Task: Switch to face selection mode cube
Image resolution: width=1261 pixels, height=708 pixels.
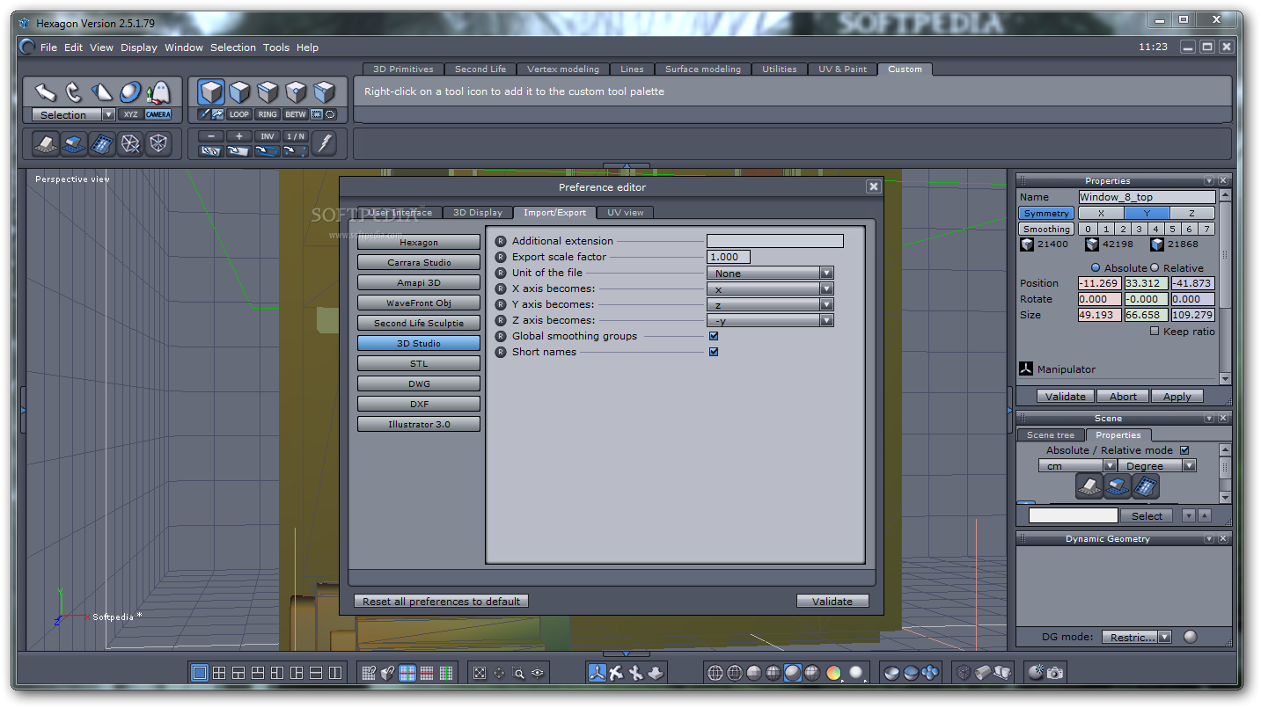Action: click(239, 91)
